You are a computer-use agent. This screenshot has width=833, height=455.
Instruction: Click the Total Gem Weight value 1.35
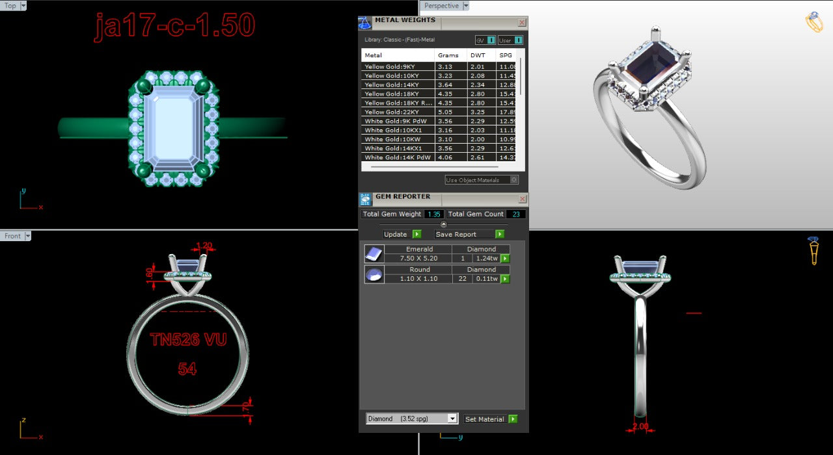pos(434,214)
